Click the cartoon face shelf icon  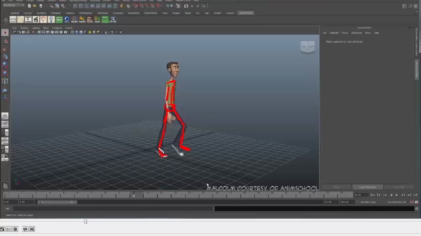[x=43, y=19]
